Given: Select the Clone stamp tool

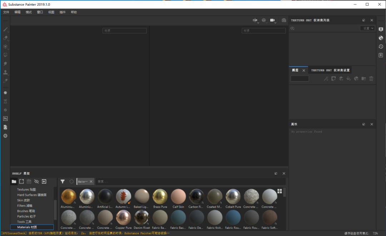Looking at the screenshot, I should point(5,72).
